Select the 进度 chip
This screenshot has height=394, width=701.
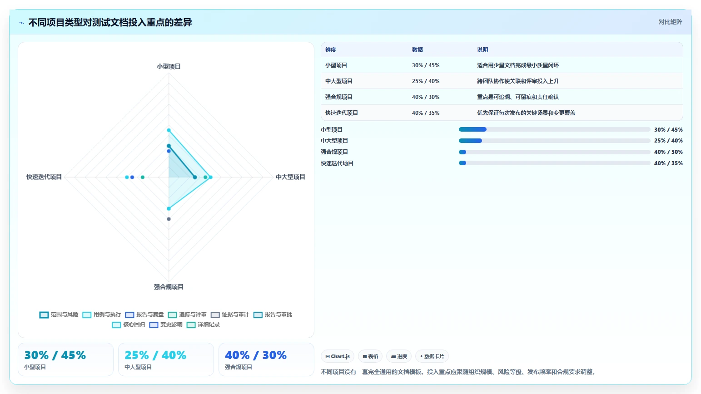[x=399, y=356]
